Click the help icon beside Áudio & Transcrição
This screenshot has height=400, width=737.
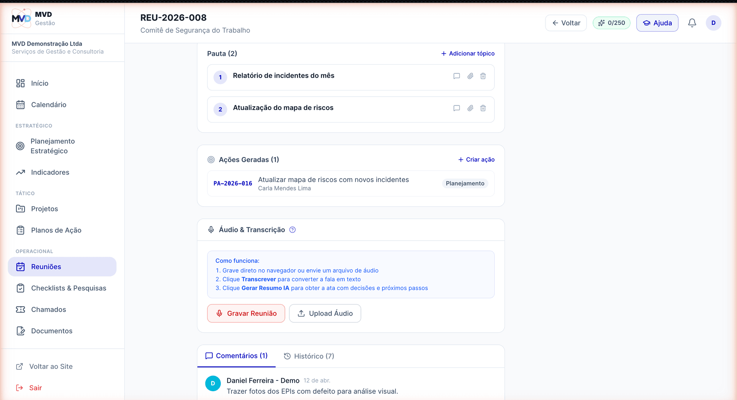[292, 230]
